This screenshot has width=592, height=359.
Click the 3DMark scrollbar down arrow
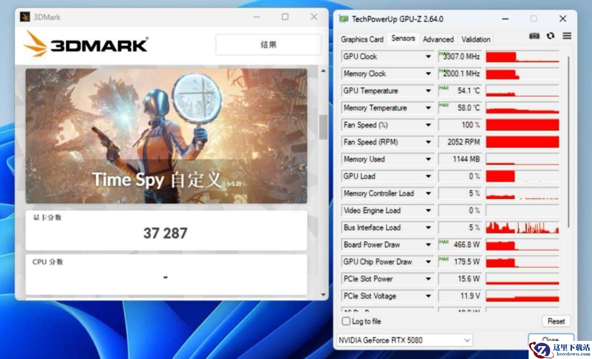click(x=323, y=295)
